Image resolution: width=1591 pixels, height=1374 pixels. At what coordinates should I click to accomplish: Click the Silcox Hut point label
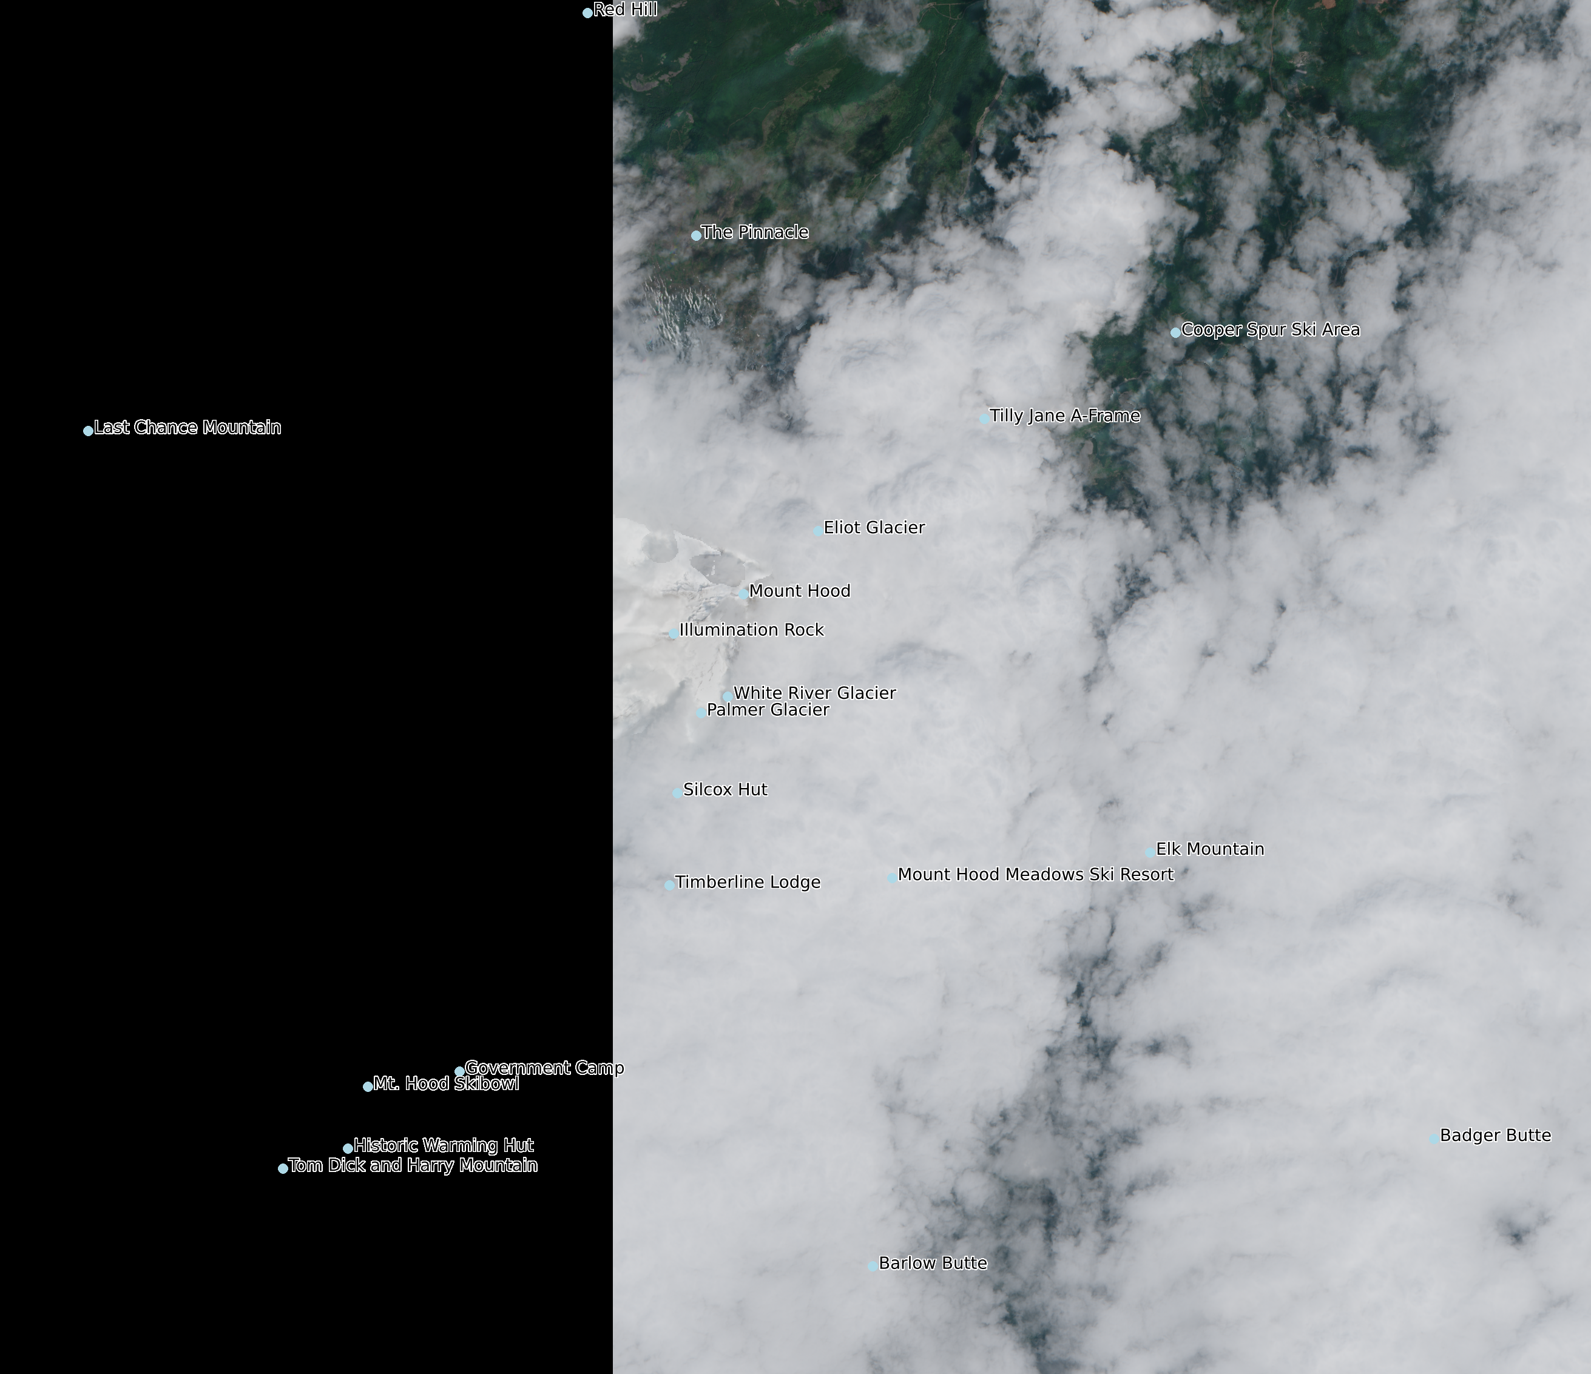[725, 790]
